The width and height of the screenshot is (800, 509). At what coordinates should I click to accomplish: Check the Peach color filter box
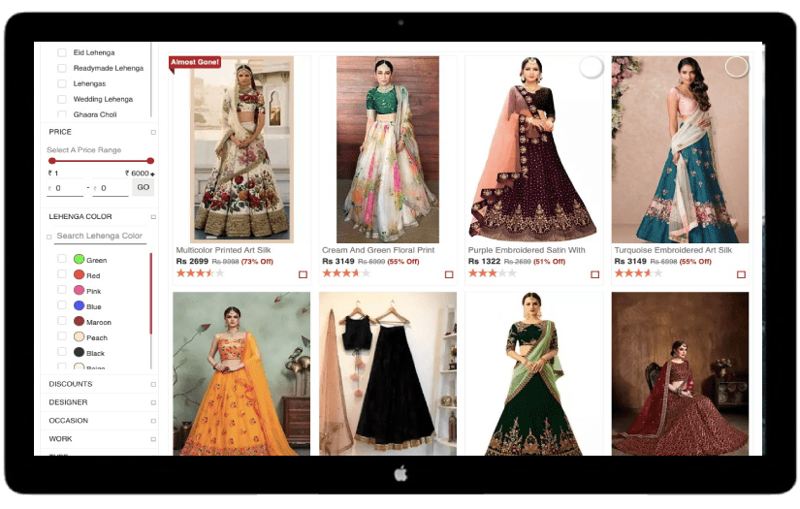click(x=62, y=336)
